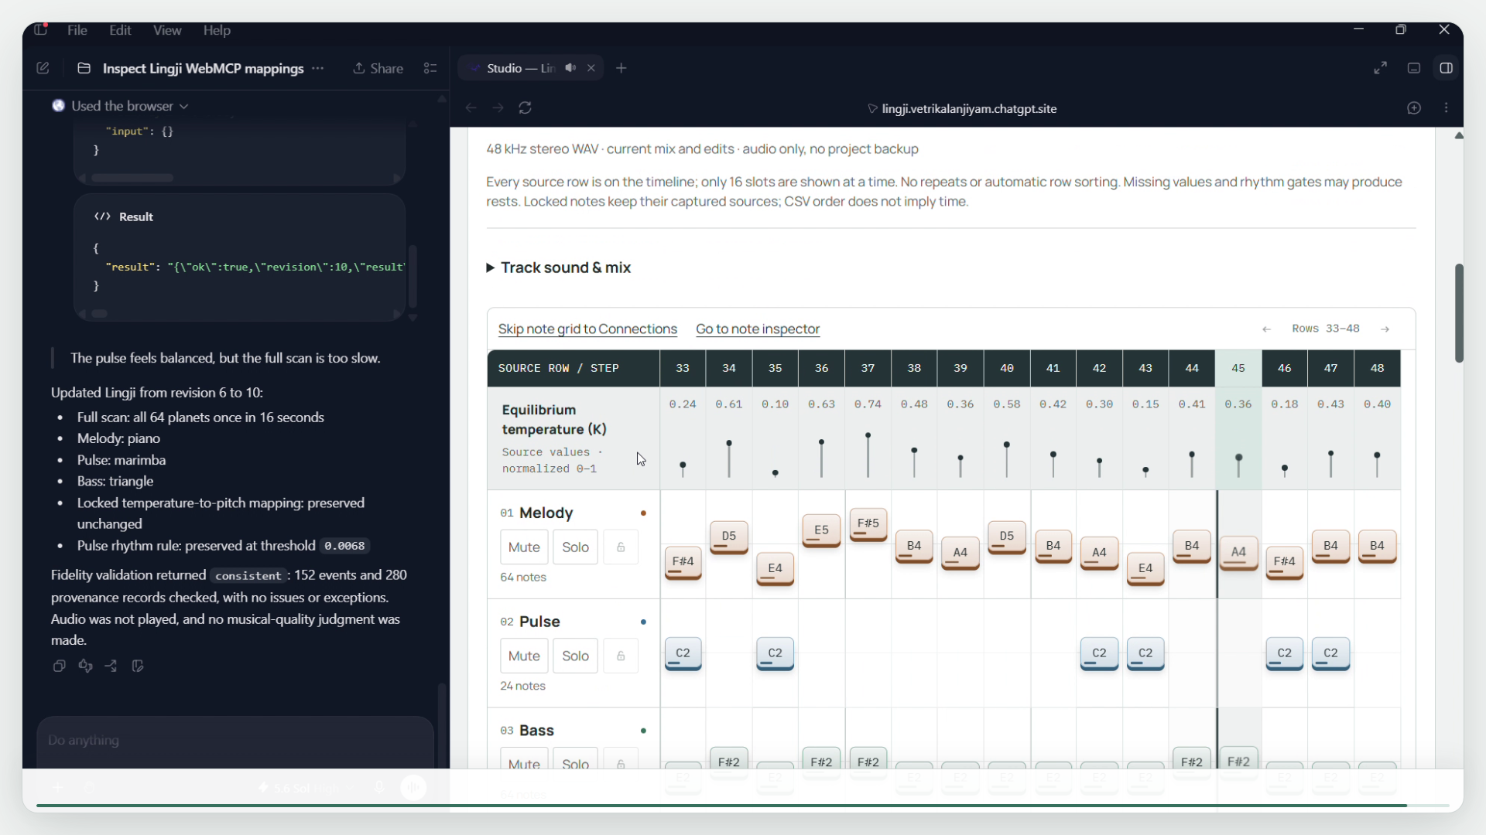Open new chat compose icon

coord(43,68)
